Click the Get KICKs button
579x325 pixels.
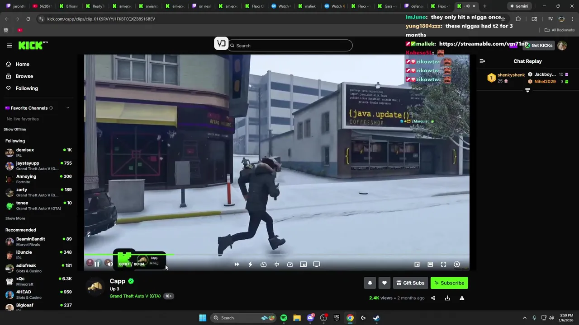click(x=538, y=46)
